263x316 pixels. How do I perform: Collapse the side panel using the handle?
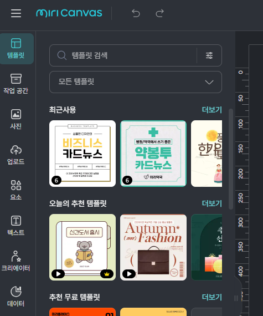[x=236, y=298]
